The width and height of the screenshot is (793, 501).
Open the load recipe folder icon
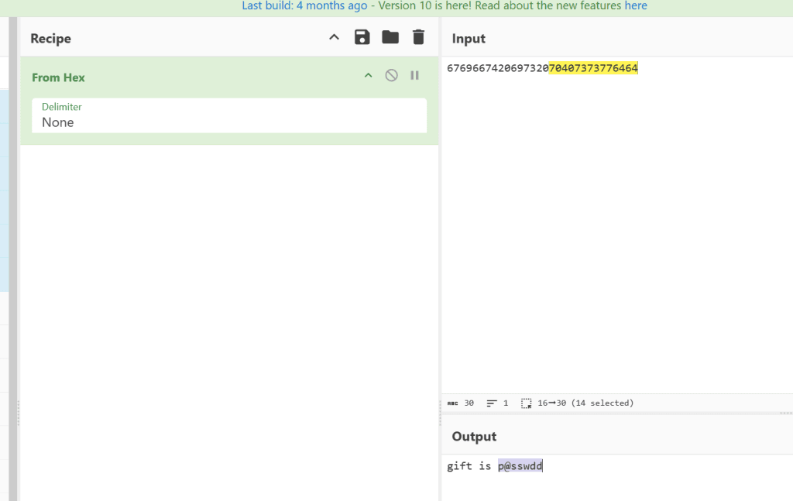tap(390, 37)
